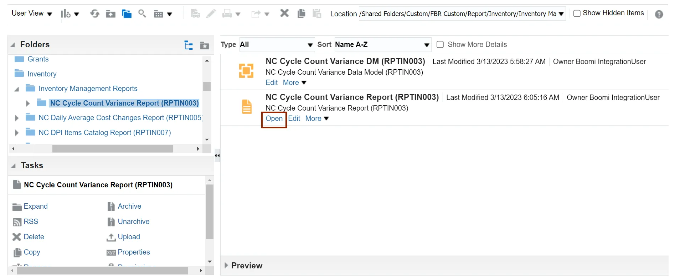The width and height of the screenshot is (675, 278).
Task: Open the User View dropdown
Action: click(32, 14)
